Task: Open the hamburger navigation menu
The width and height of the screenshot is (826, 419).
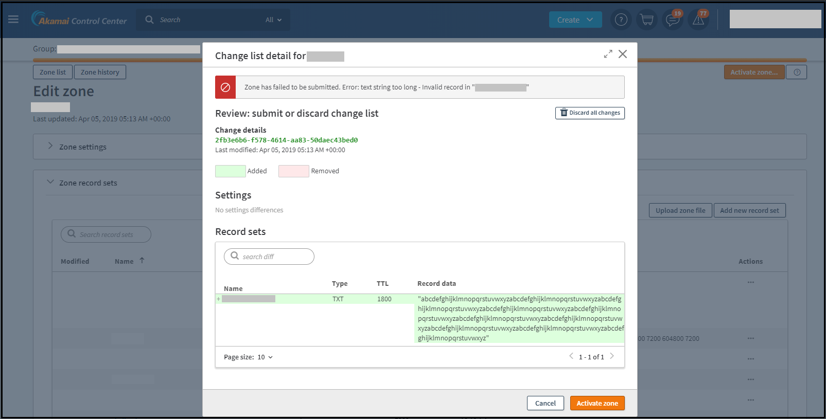Action: tap(13, 20)
